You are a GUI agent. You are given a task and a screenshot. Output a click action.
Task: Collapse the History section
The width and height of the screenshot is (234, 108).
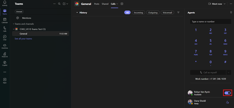point(77,13)
